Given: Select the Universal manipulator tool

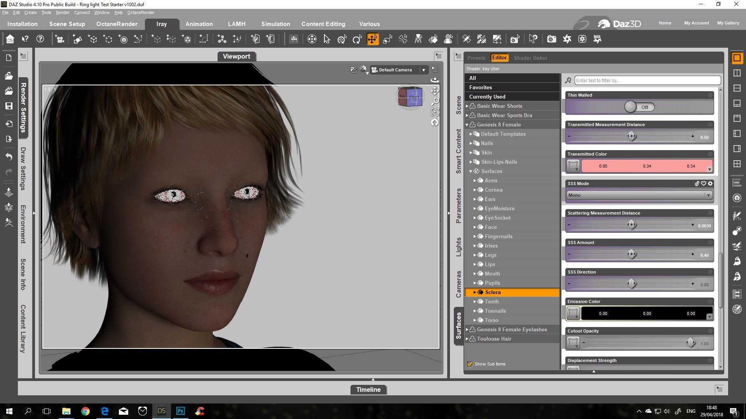Looking at the screenshot, I should pos(342,39).
